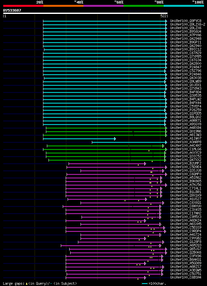The width and height of the screenshot is (207, 286).
Task: Select the UniRef100_C6BSH4 hit label
Action: pyautogui.click(x=186, y=278)
